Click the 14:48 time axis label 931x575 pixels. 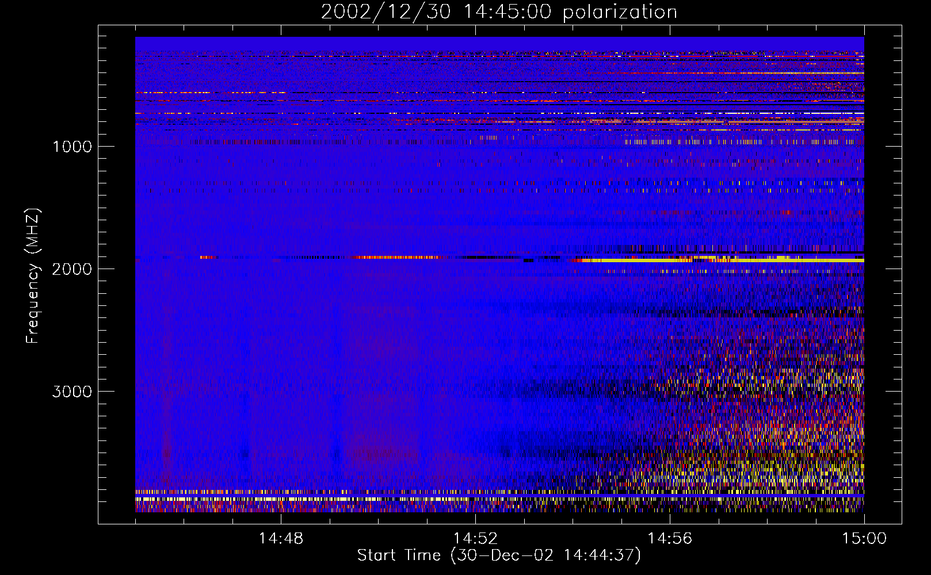coord(281,539)
